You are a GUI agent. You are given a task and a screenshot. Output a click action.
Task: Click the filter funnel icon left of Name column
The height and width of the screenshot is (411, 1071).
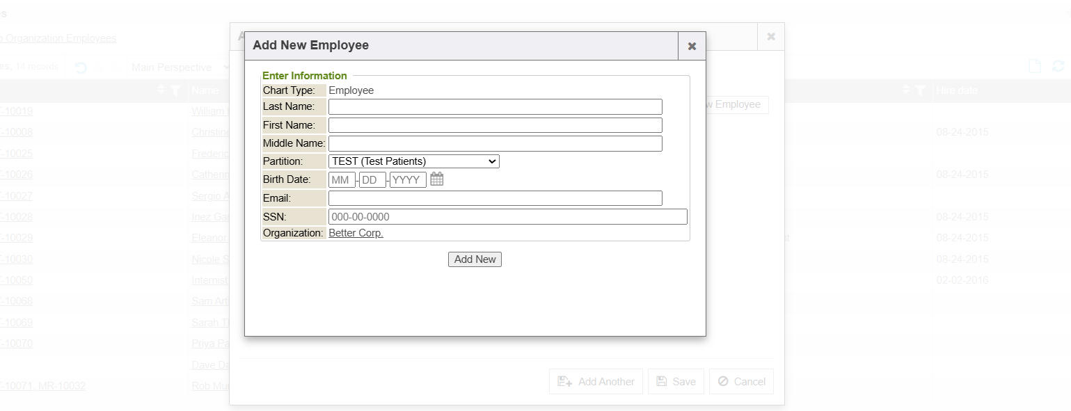pos(175,90)
